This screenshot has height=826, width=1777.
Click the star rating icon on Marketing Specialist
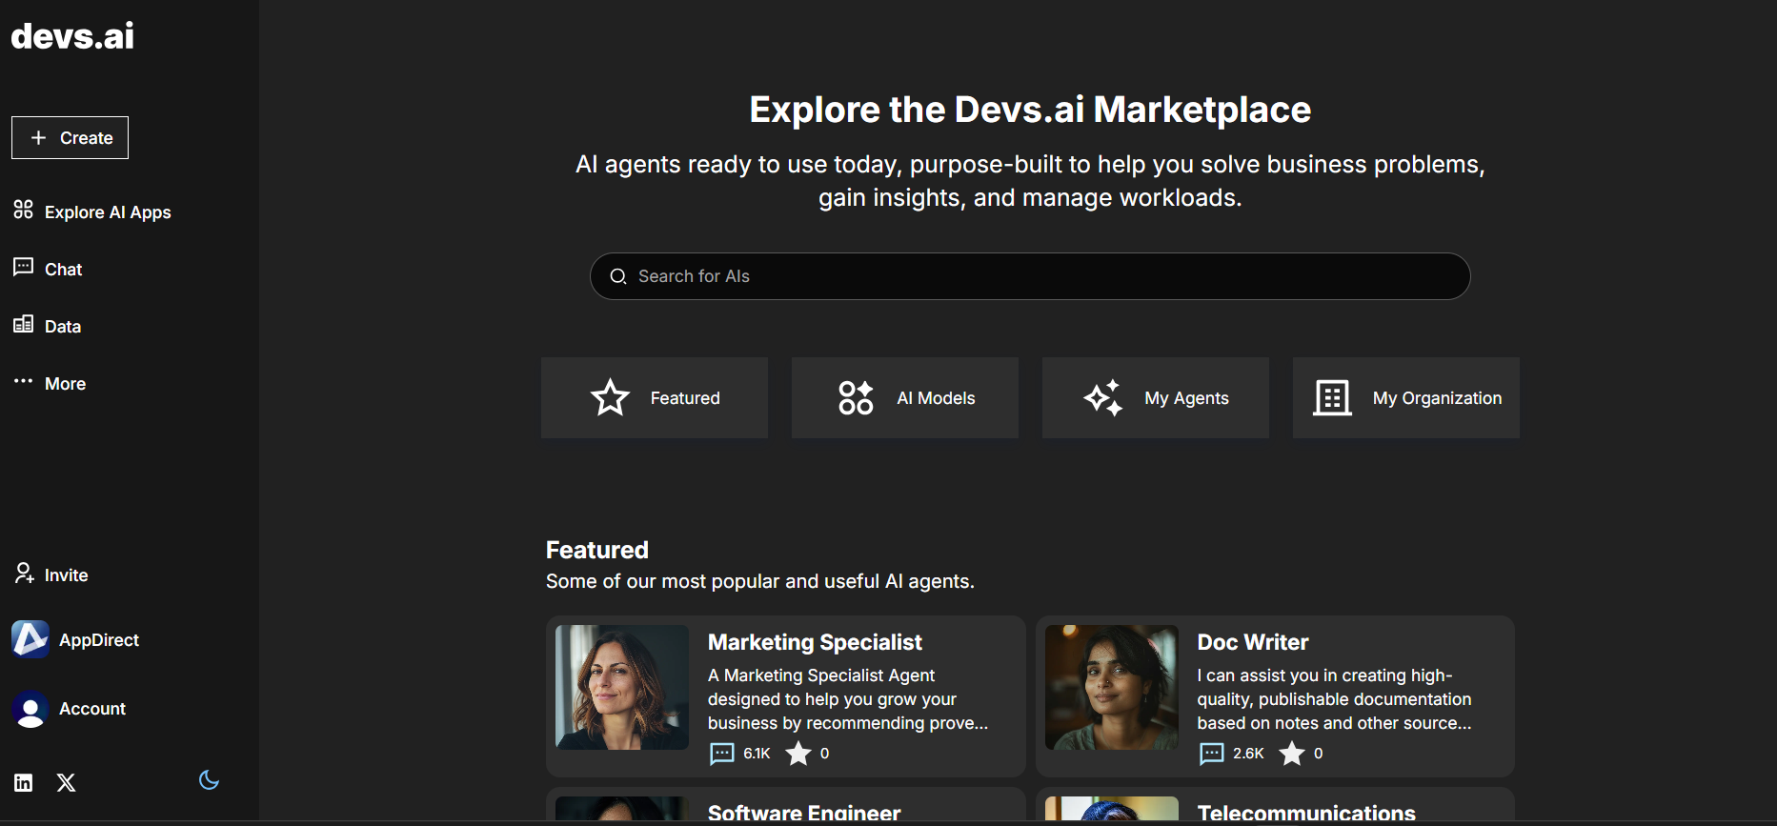(x=798, y=754)
